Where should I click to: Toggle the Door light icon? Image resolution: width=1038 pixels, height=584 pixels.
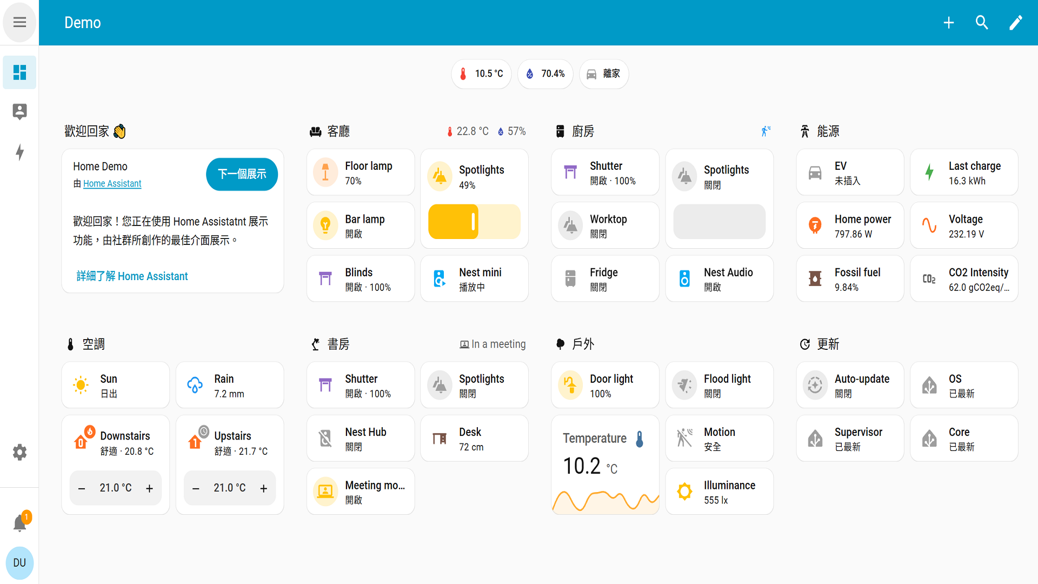tap(570, 385)
